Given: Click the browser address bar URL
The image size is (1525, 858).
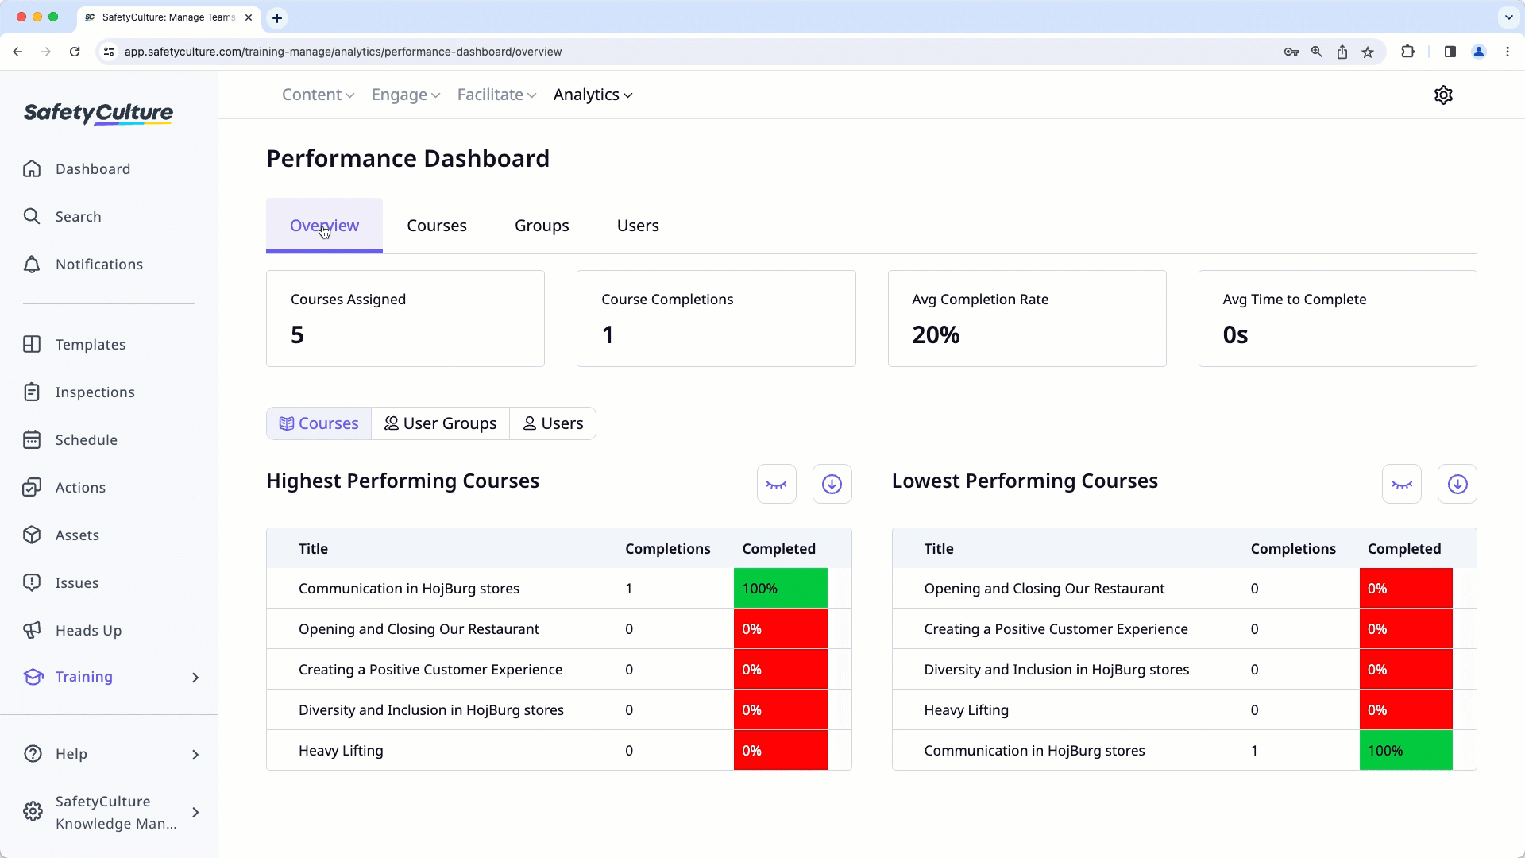Looking at the screenshot, I should pyautogui.click(x=343, y=52).
